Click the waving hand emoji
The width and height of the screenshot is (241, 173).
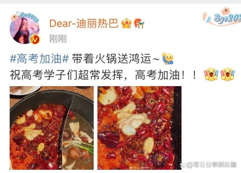[168, 58]
